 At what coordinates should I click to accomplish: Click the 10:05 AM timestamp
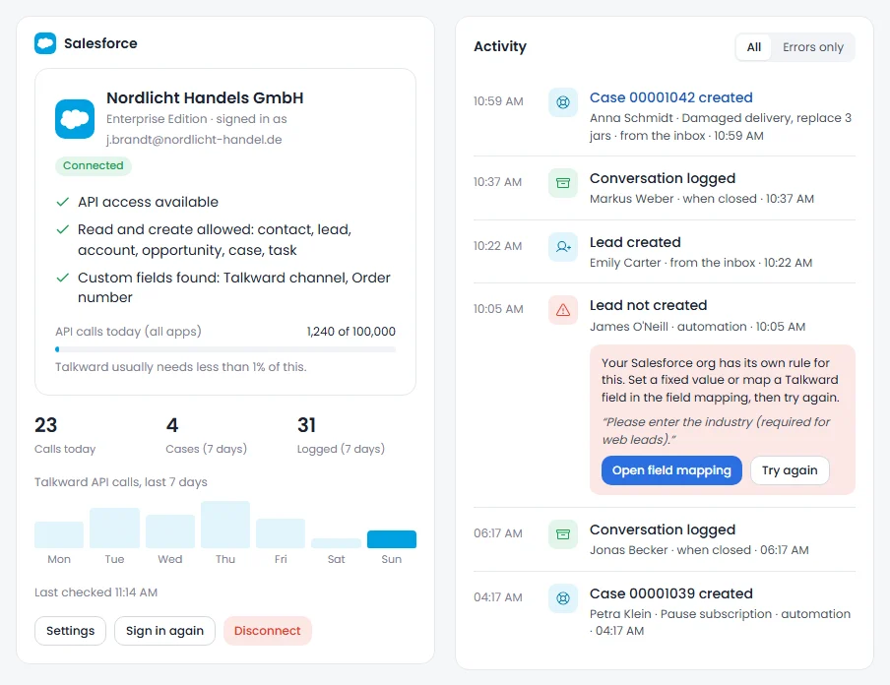pyautogui.click(x=498, y=309)
